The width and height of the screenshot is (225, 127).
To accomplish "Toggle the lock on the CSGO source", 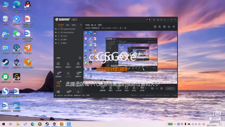I will [x=59, y=36].
